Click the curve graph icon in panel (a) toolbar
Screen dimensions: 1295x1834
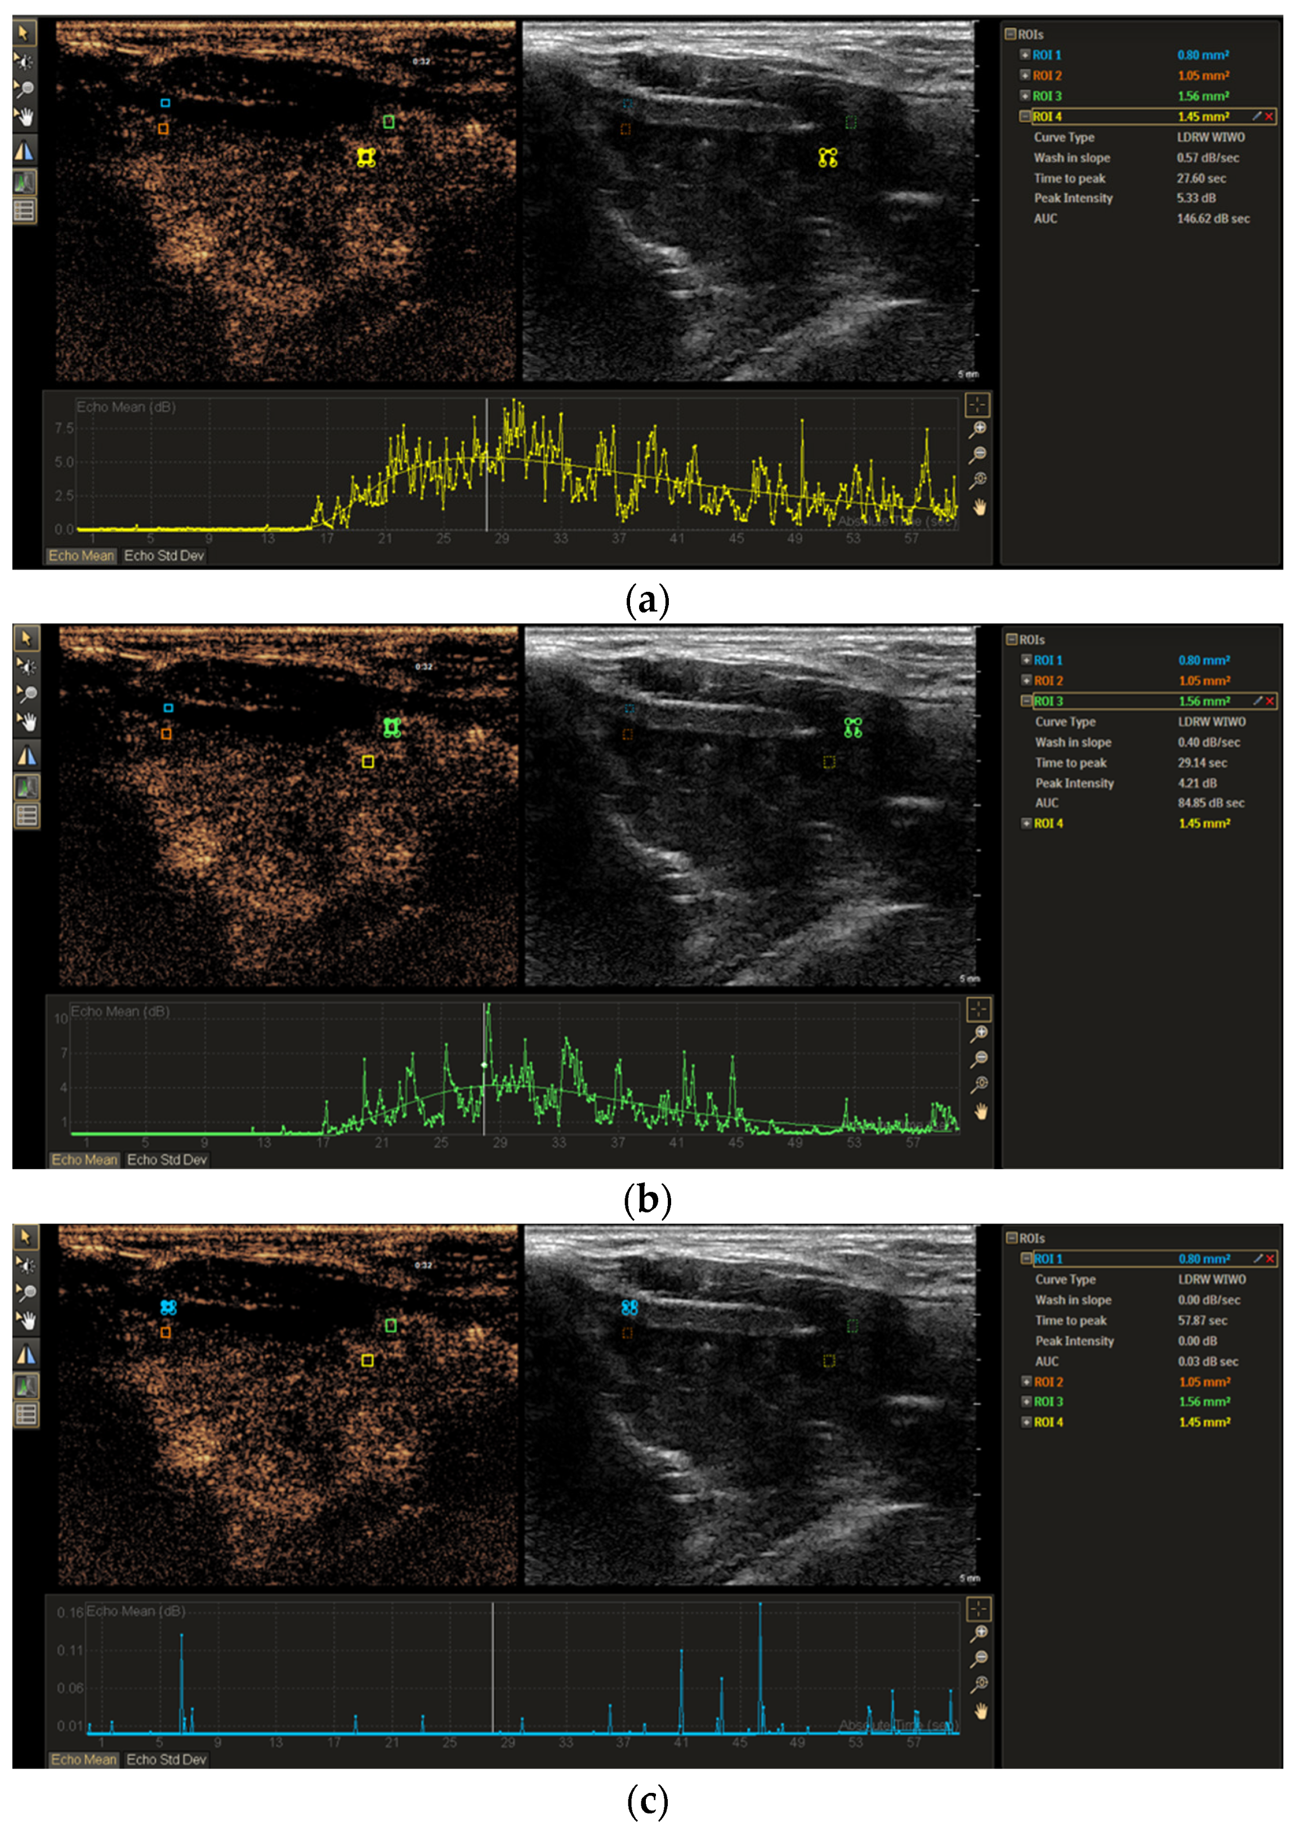pyautogui.click(x=24, y=183)
